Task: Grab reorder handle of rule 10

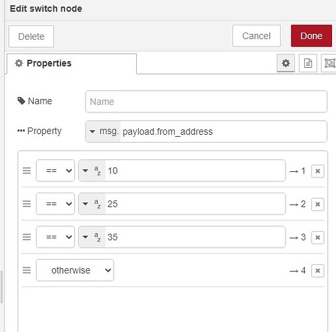Action: click(x=27, y=171)
